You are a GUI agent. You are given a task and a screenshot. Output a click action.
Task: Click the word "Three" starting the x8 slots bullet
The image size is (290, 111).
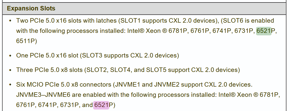[24, 70]
